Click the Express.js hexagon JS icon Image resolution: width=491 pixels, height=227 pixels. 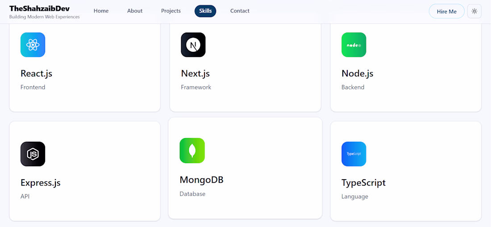click(x=33, y=154)
